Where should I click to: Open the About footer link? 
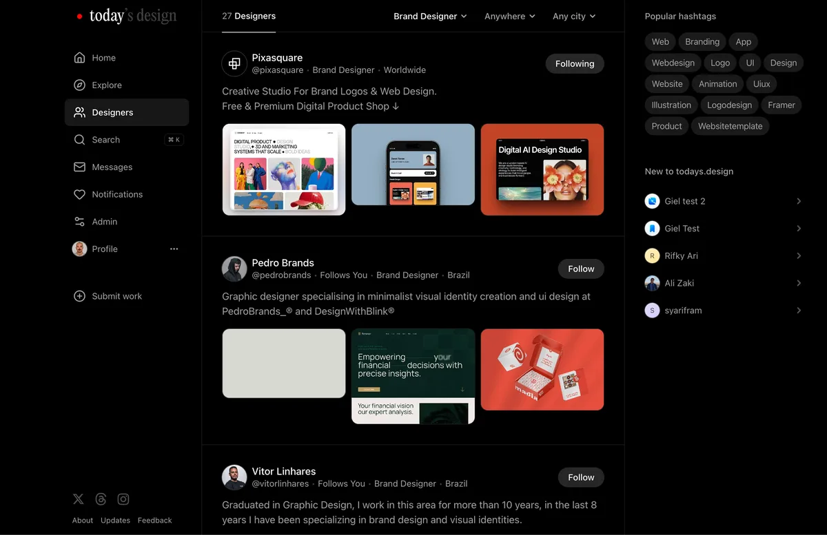[83, 521]
